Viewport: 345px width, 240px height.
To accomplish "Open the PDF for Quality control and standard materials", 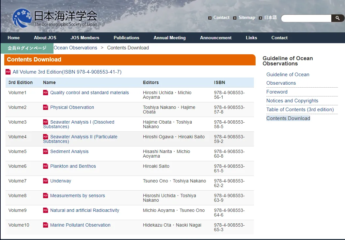I will [45, 93].
